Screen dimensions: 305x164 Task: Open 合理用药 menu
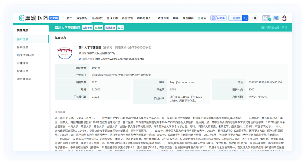[188, 18]
